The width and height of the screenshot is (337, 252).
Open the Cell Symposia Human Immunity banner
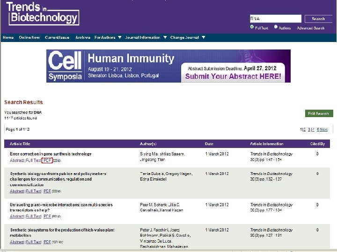[x=168, y=66]
